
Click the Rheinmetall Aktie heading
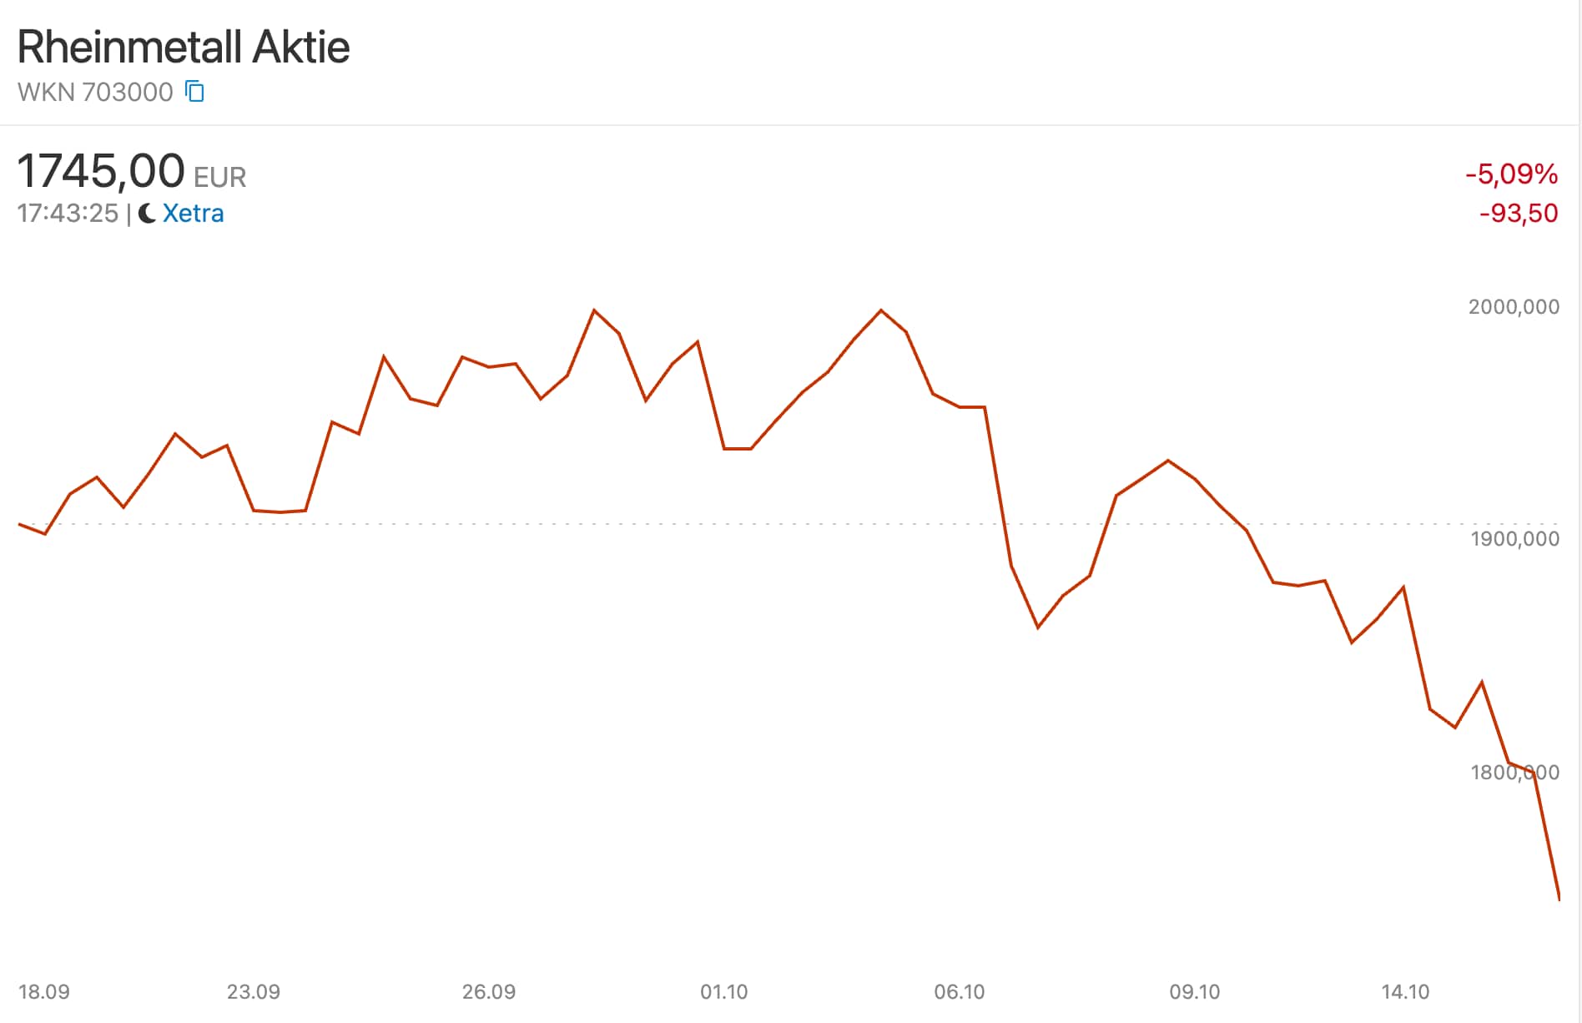tap(184, 47)
